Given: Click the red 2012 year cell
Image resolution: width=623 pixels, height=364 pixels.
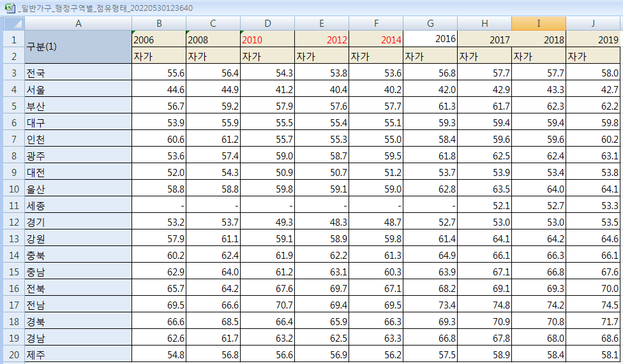Looking at the screenshot, I should [321, 40].
